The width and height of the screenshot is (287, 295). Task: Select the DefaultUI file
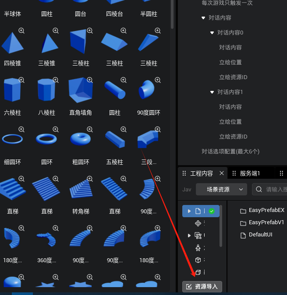tap(256, 235)
